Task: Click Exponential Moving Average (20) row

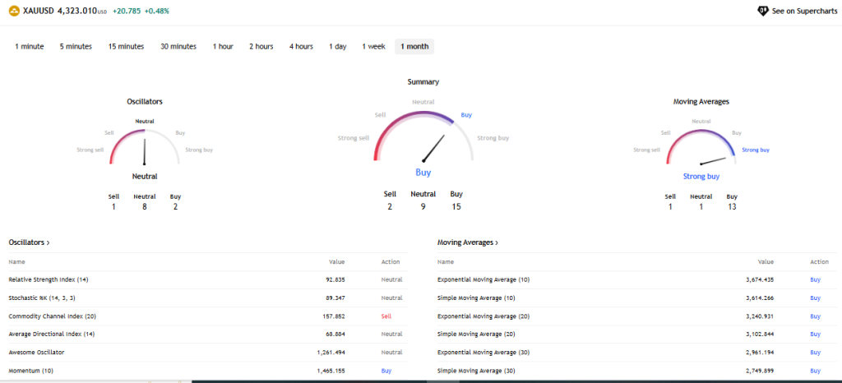Action: point(637,316)
